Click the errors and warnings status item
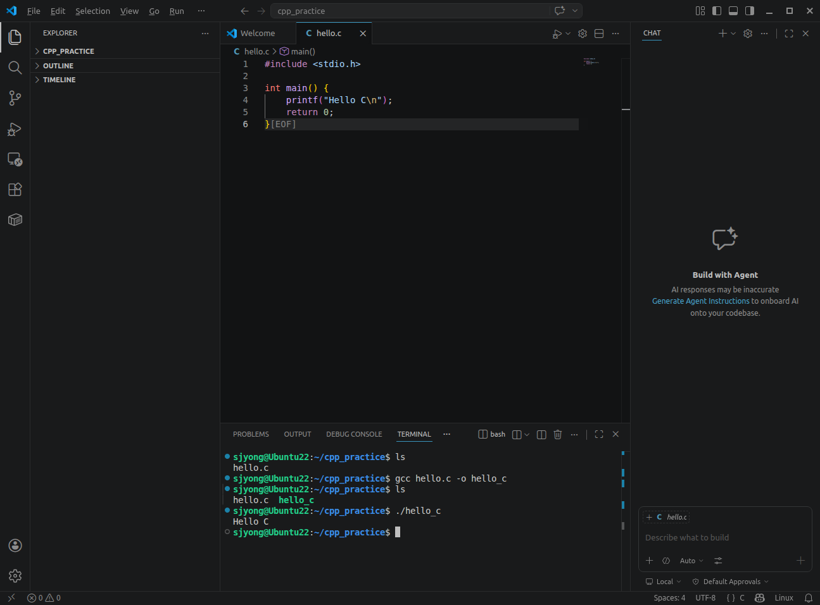Image resolution: width=820 pixels, height=605 pixels. [44, 598]
